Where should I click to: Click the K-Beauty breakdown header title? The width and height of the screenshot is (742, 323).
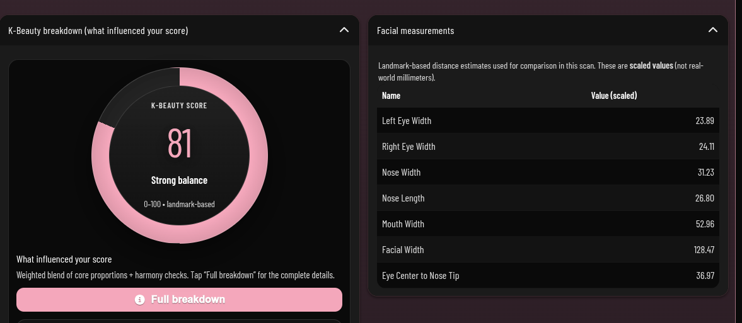tap(98, 30)
